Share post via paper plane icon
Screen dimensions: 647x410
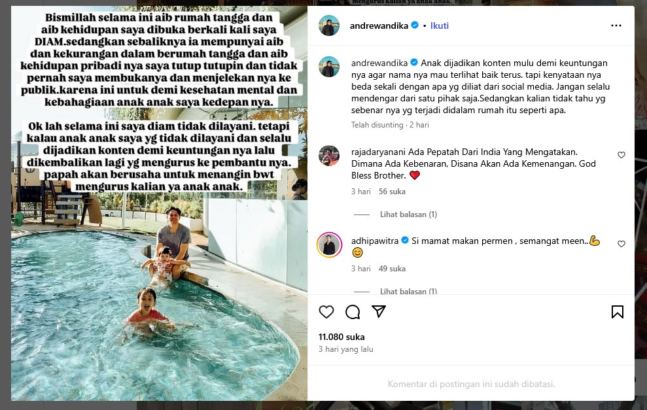tap(378, 311)
